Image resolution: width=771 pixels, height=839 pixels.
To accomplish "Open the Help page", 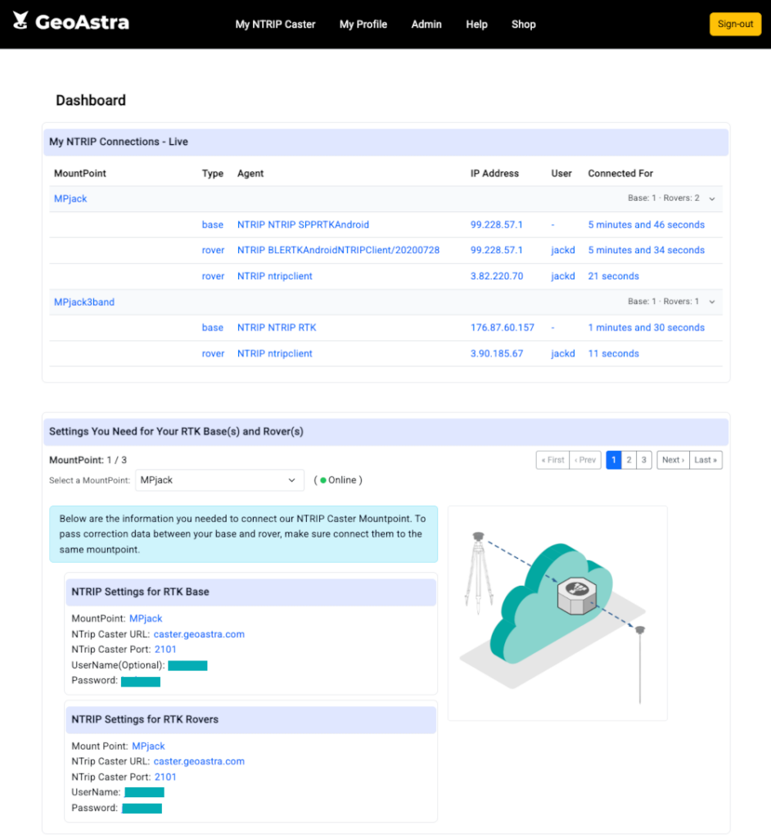I will (476, 25).
